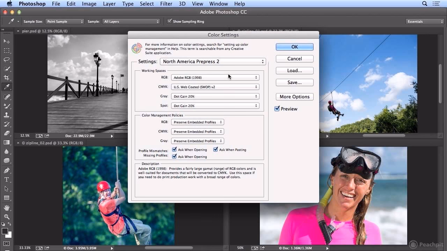
Task: Disable the Preview checkbox in Color Settings
Action: (x=277, y=108)
